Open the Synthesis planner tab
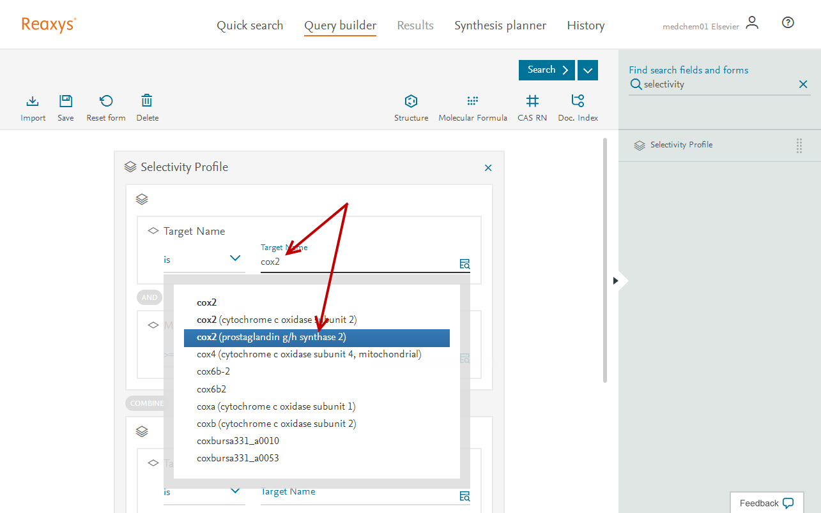This screenshot has height=513, width=821. pyautogui.click(x=500, y=26)
